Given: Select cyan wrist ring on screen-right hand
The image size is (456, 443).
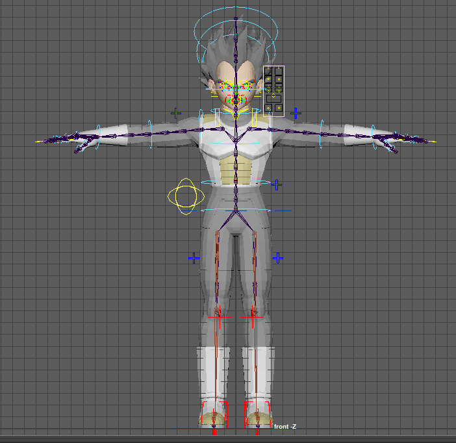Looking at the screenshot, I should click(374, 136).
